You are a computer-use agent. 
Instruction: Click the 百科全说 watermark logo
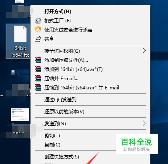(137, 144)
